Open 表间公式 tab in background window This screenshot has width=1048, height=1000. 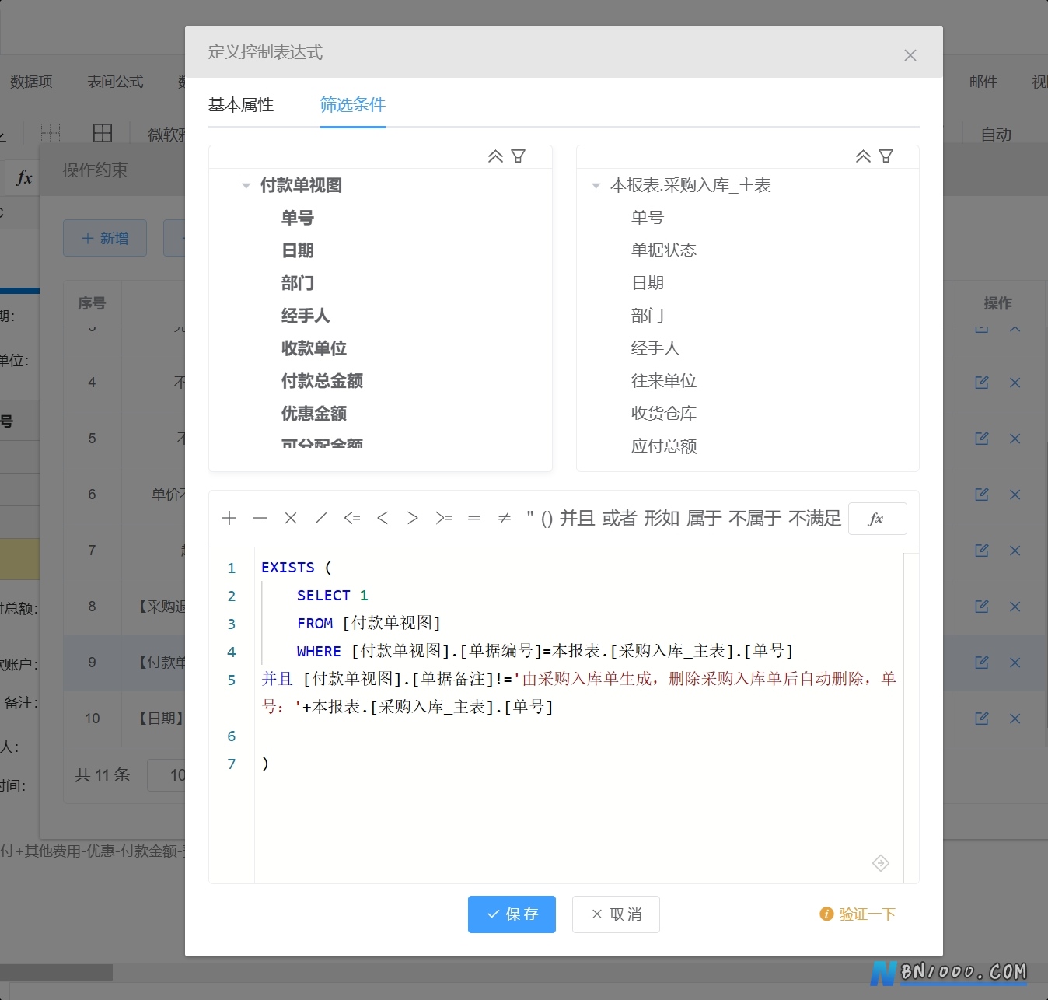(x=115, y=82)
